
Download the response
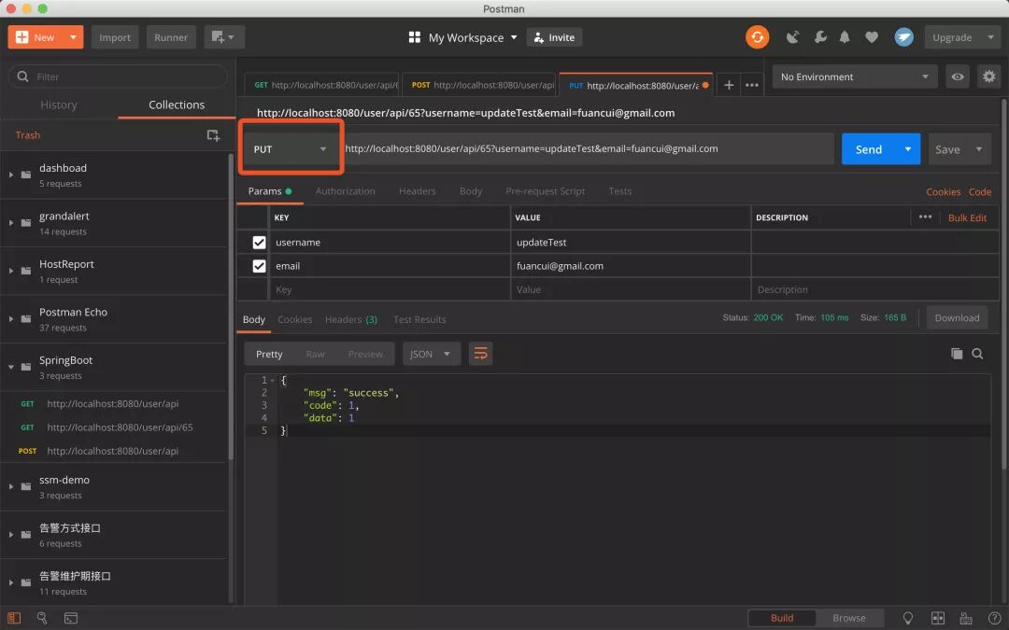[x=957, y=318]
